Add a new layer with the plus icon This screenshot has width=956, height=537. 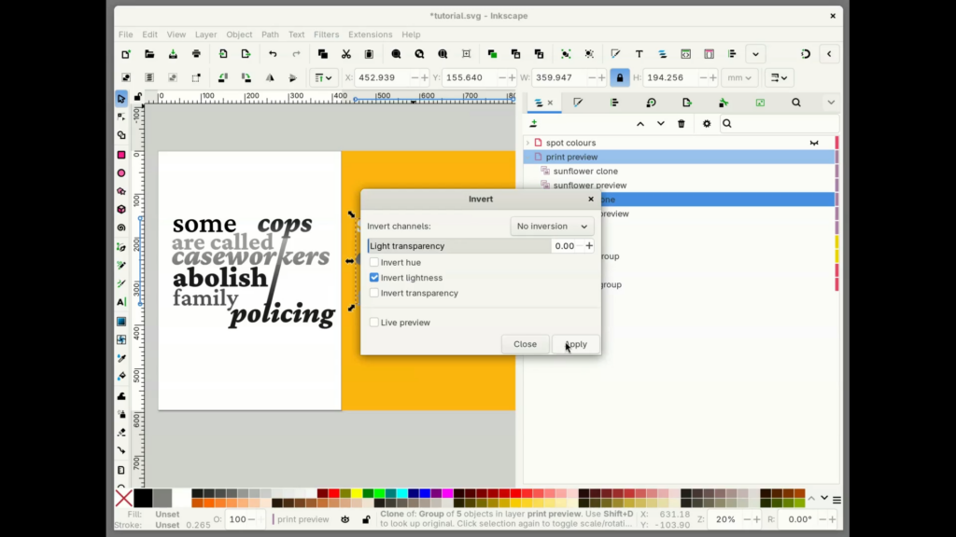tap(534, 123)
